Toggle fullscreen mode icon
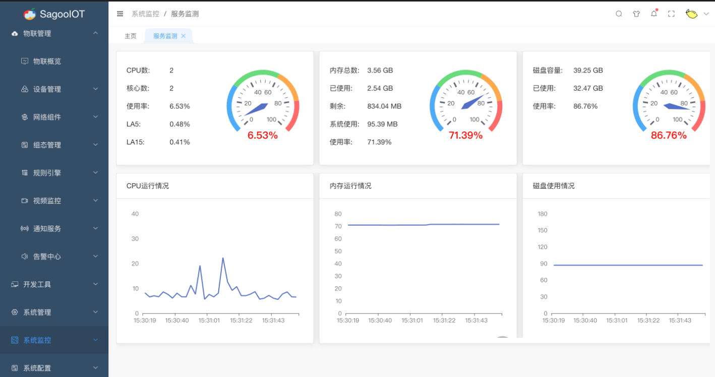Viewport: 715px width, 377px height. pos(671,14)
